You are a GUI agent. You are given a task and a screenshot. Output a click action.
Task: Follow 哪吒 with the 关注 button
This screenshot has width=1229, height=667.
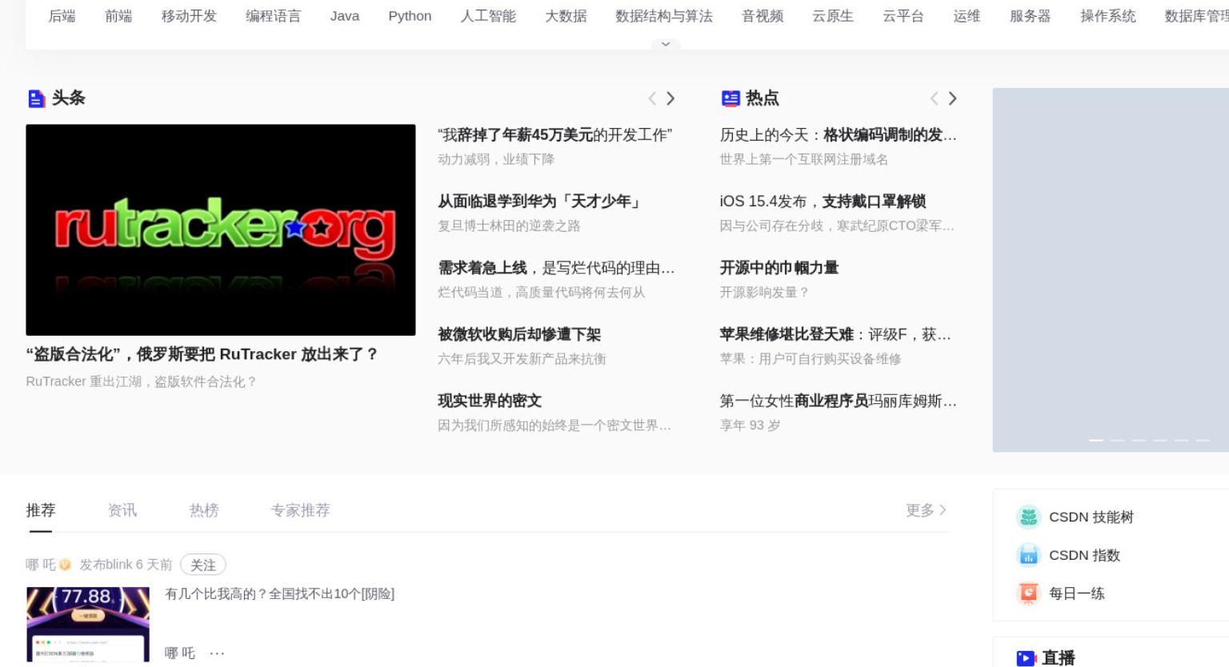coord(203,565)
